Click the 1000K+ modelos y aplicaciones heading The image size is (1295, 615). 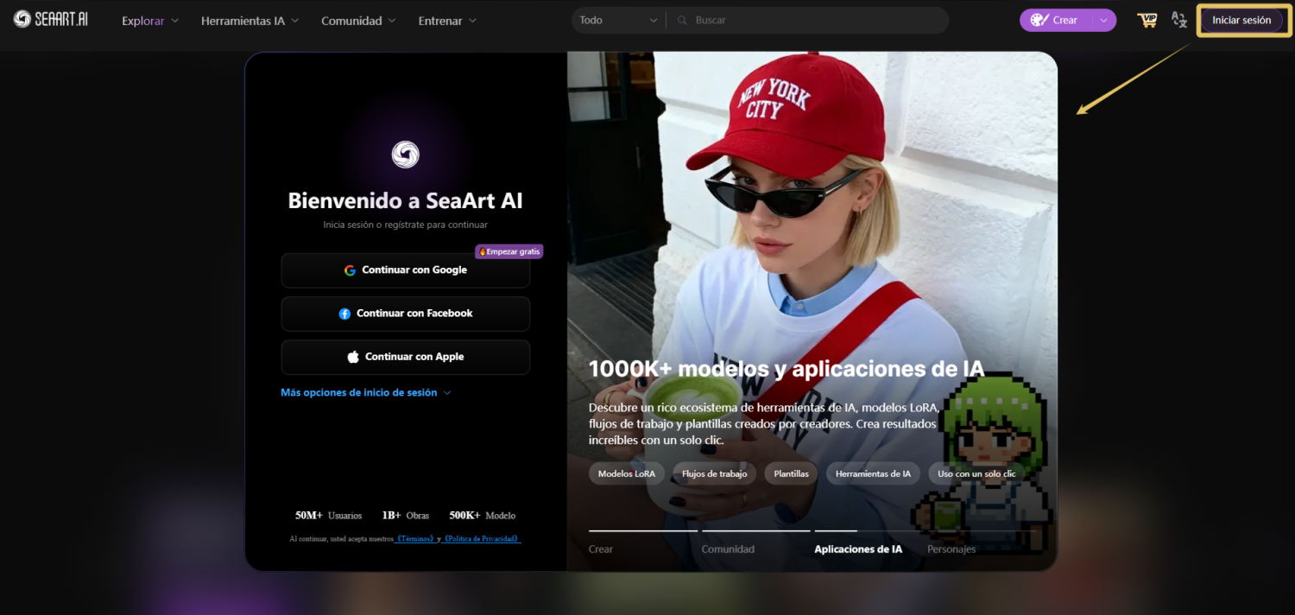pyautogui.click(x=786, y=369)
